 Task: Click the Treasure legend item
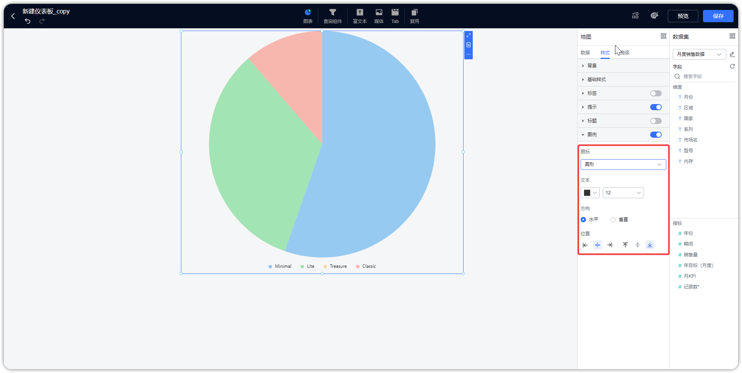335,266
